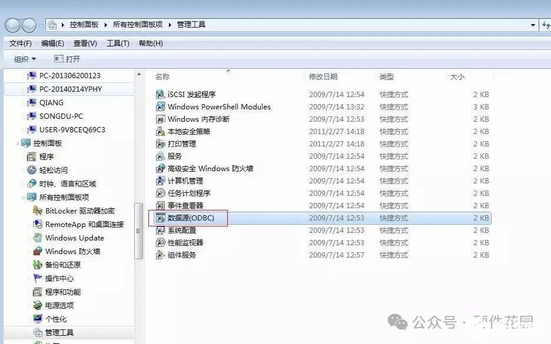Open the 编辑(E) menu
Image resolution: width=551 pixels, height=344 pixels.
tap(52, 43)
